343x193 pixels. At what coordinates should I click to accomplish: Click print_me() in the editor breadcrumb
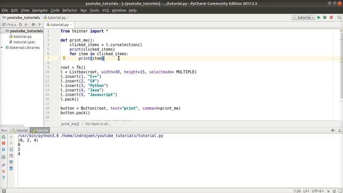(x=70, y=124)
